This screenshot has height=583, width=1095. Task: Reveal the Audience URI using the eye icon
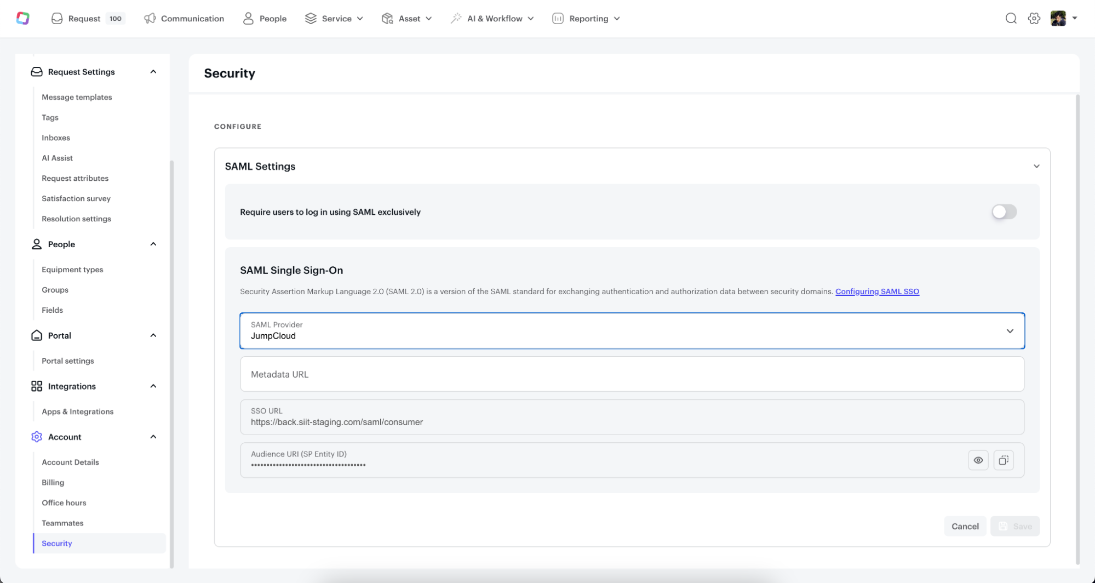tap(978, 460)
